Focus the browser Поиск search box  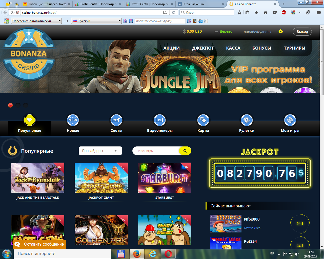(207, 12)
